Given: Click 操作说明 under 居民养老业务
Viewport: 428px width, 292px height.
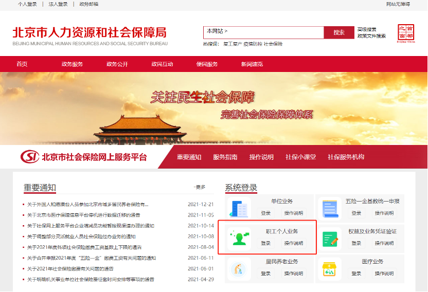Looking at the screenshot, I should (x=294, y=273).
